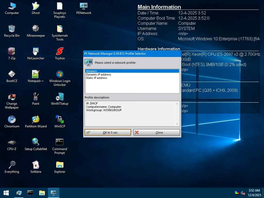
Task: Open Souptoys Playsets shortcut
Action: (60, 10)
